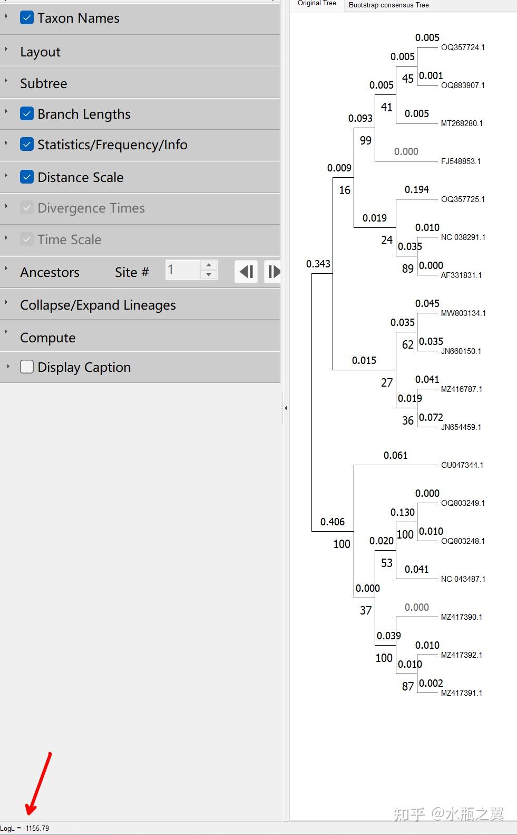Click bootstrap value 16 label
The image size is (517, 835).
(x=345, y=190)
